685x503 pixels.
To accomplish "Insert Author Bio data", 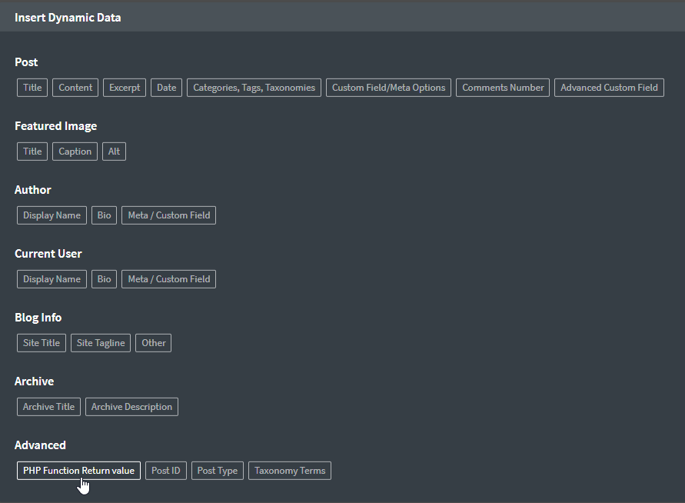I will tap(104, 215).
